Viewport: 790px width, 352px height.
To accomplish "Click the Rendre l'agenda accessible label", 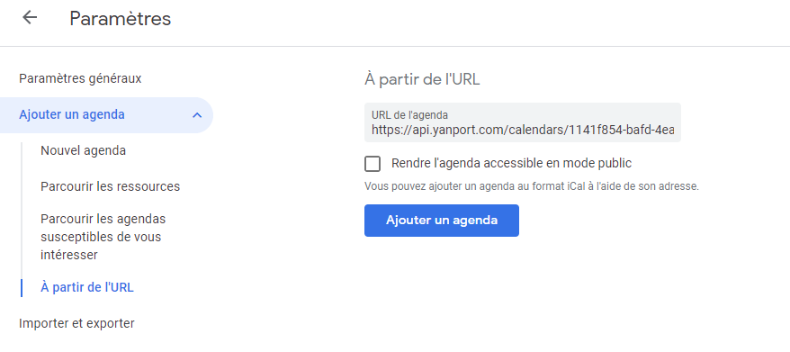I will (511, 163).
